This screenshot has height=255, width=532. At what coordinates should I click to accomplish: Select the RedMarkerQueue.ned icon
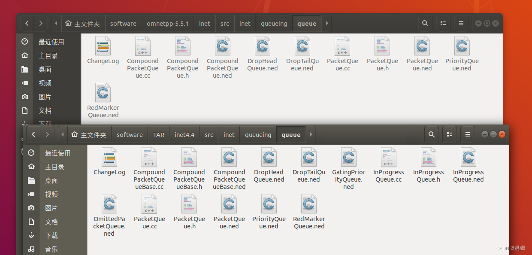(x=103, y=97)
